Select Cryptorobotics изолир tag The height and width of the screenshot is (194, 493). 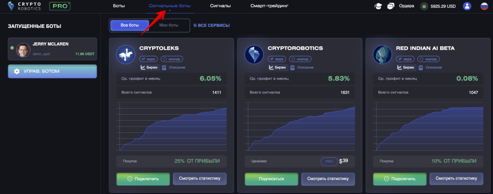click(x=300, y=59)
